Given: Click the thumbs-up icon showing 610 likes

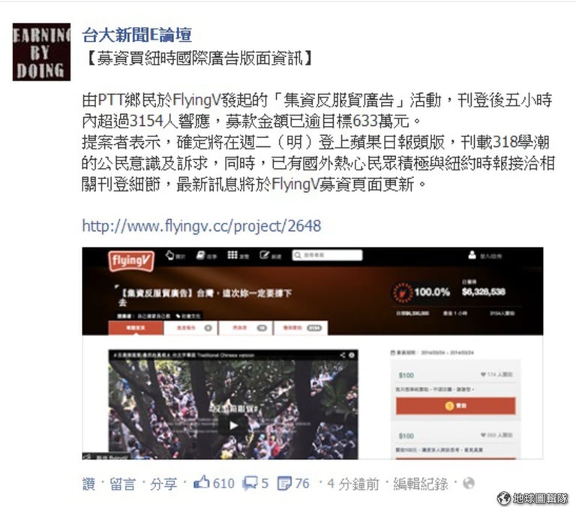Looking at the screenshot, I should click(202, 482).
